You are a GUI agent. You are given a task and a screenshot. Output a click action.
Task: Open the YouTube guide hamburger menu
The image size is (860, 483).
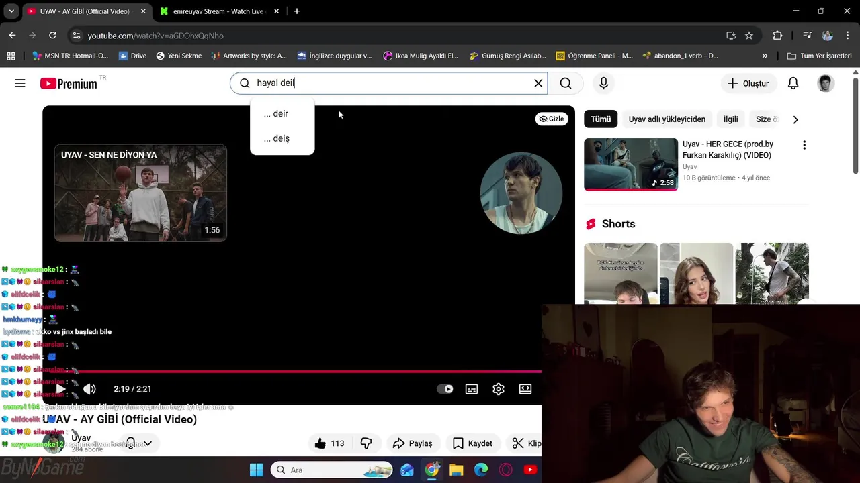click(x=20, y=83)
